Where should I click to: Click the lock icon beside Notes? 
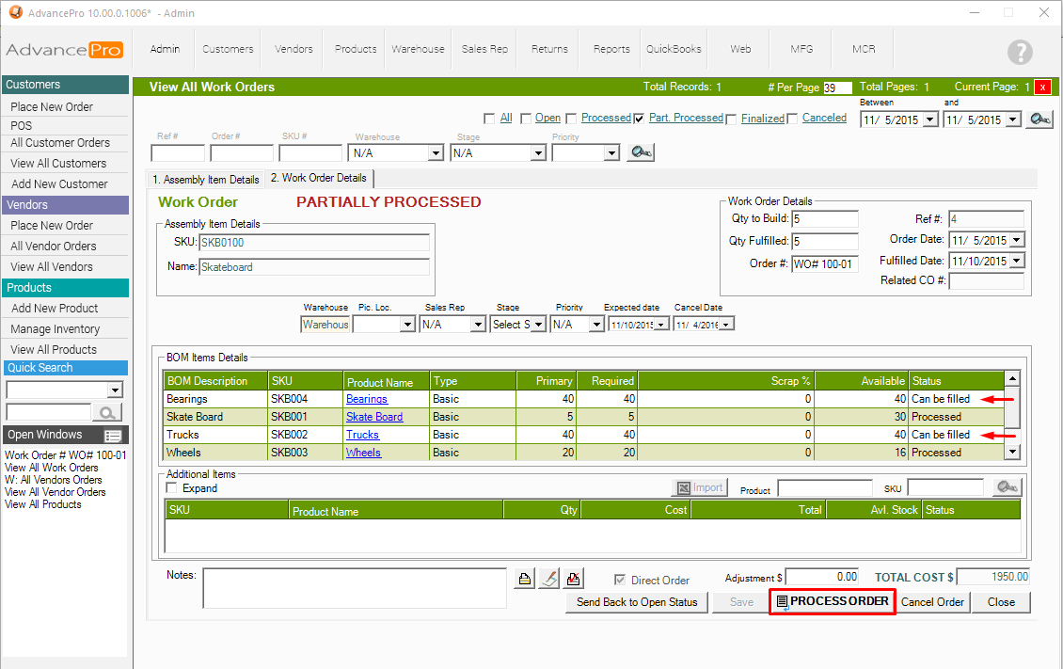525,579
